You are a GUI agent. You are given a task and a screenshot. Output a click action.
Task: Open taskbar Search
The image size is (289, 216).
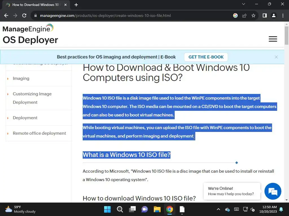pyautogui.click(x=120, y=209)
